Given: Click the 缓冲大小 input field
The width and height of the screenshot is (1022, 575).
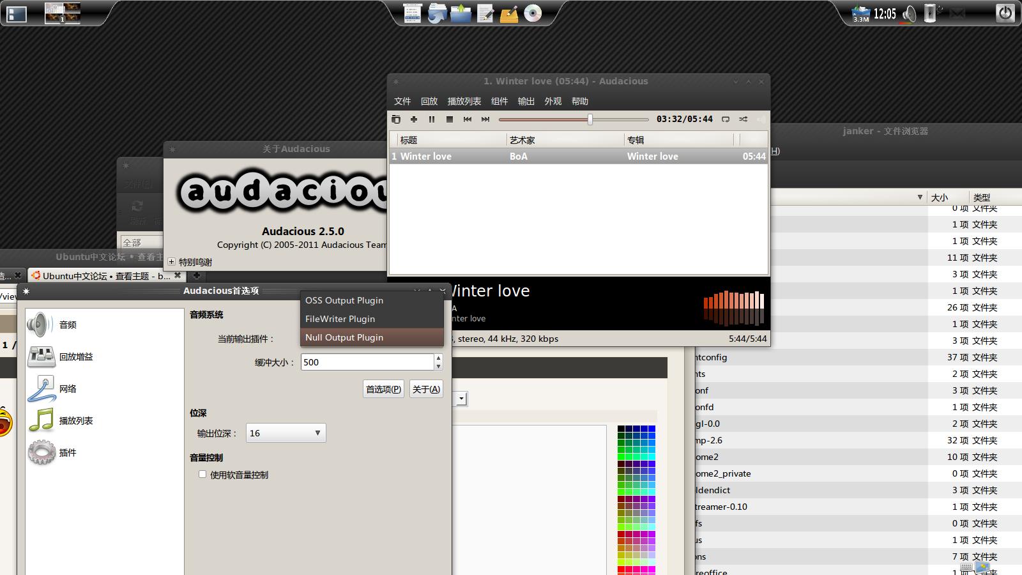Looking at the screenshot, I should click(367, 362).
